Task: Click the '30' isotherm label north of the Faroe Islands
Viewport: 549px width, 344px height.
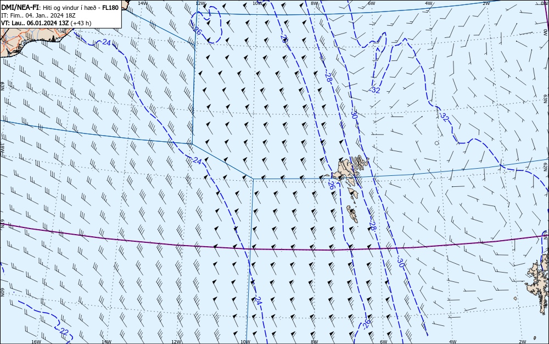Action: (x=354, y=114)
